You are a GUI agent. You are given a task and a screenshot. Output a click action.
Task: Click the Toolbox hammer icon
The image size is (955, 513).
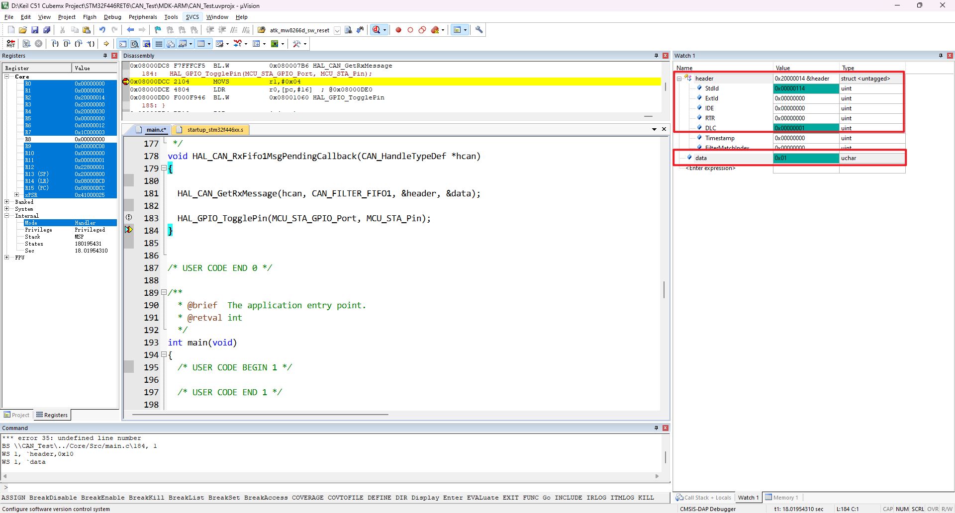pos(297,44)
